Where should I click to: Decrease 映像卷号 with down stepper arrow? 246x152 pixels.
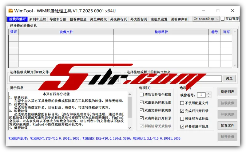pos(208,96)
